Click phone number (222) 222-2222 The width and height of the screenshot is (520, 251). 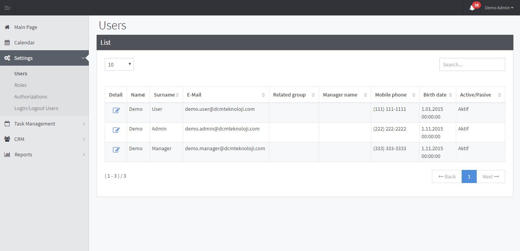[389, 129]
